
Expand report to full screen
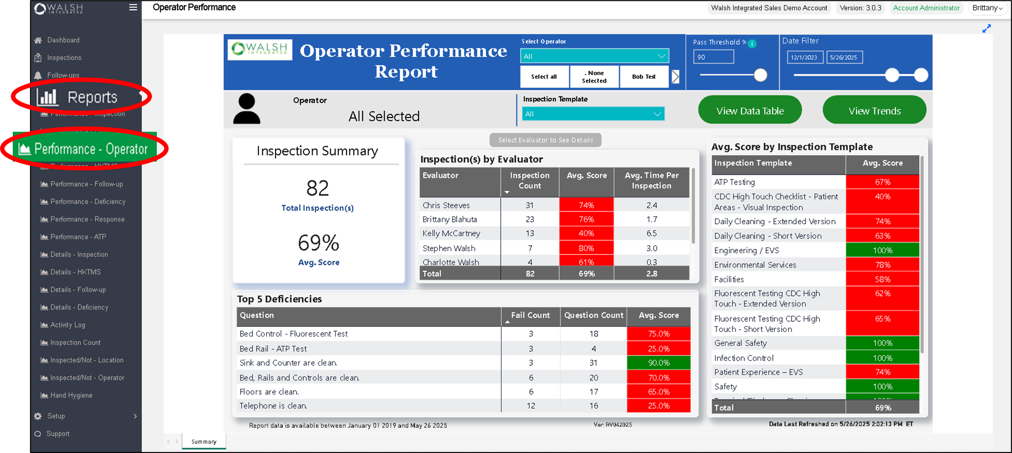[x=987, y=29]
